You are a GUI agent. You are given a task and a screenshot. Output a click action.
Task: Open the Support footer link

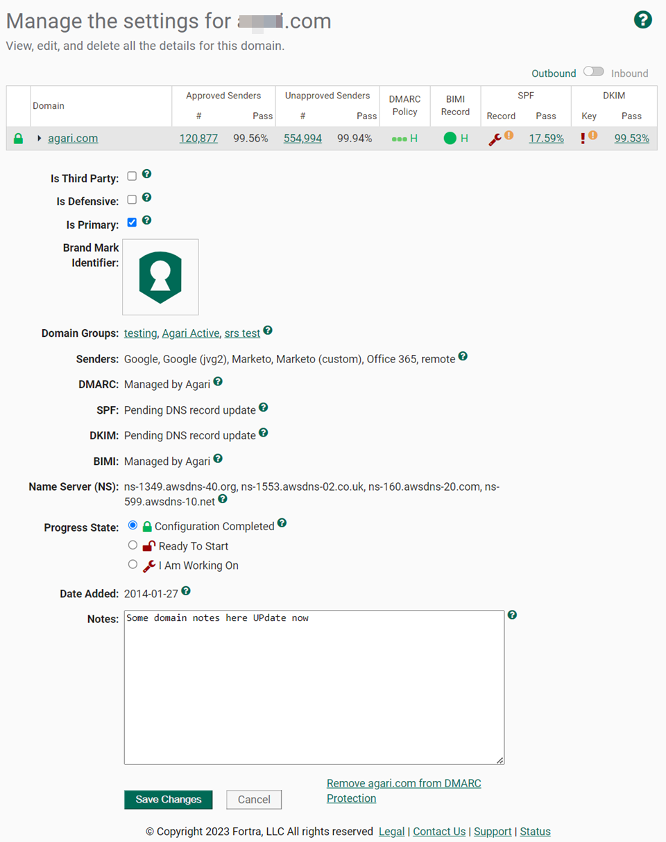click(x=493, y=832)
